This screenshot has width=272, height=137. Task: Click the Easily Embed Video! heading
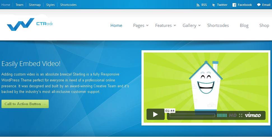[31, 64]
